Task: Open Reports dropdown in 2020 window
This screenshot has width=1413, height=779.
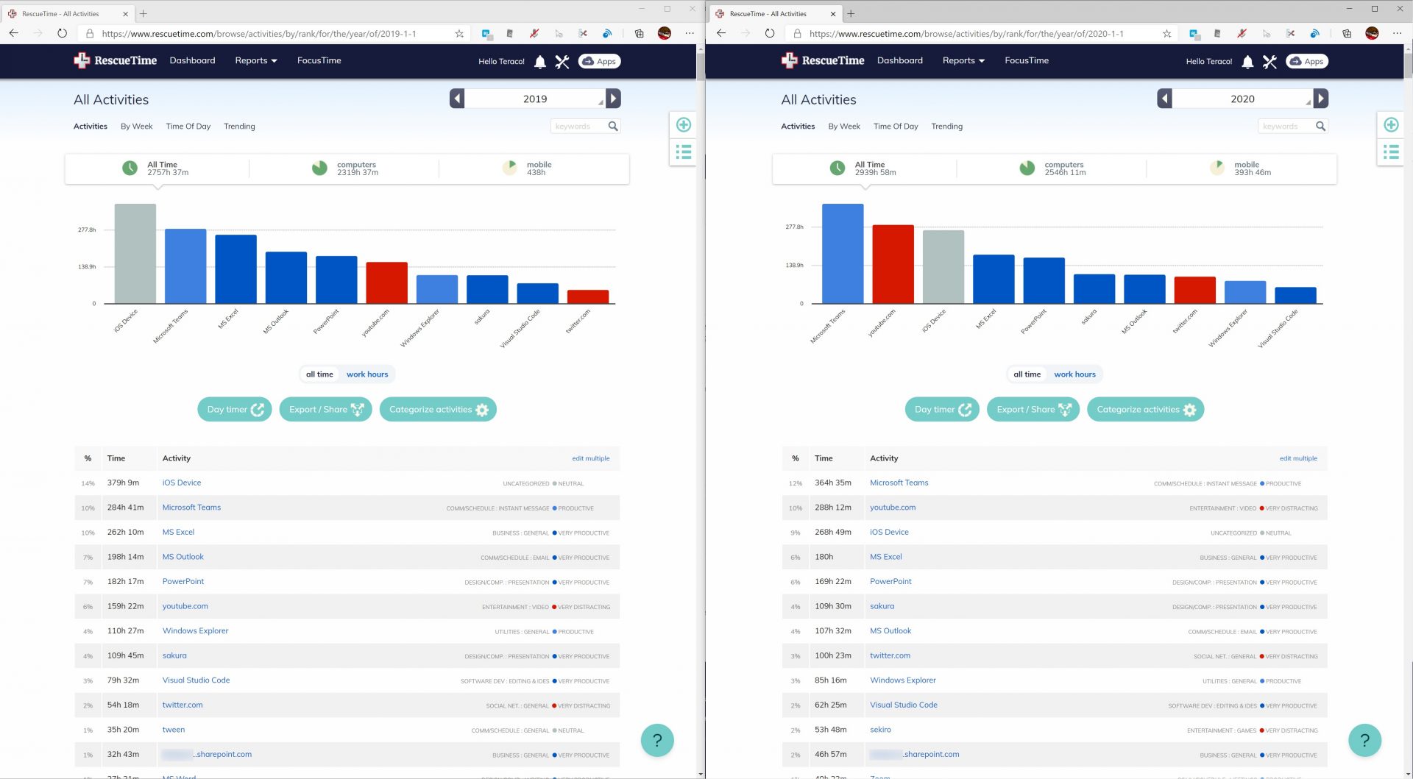Action: 963,60
